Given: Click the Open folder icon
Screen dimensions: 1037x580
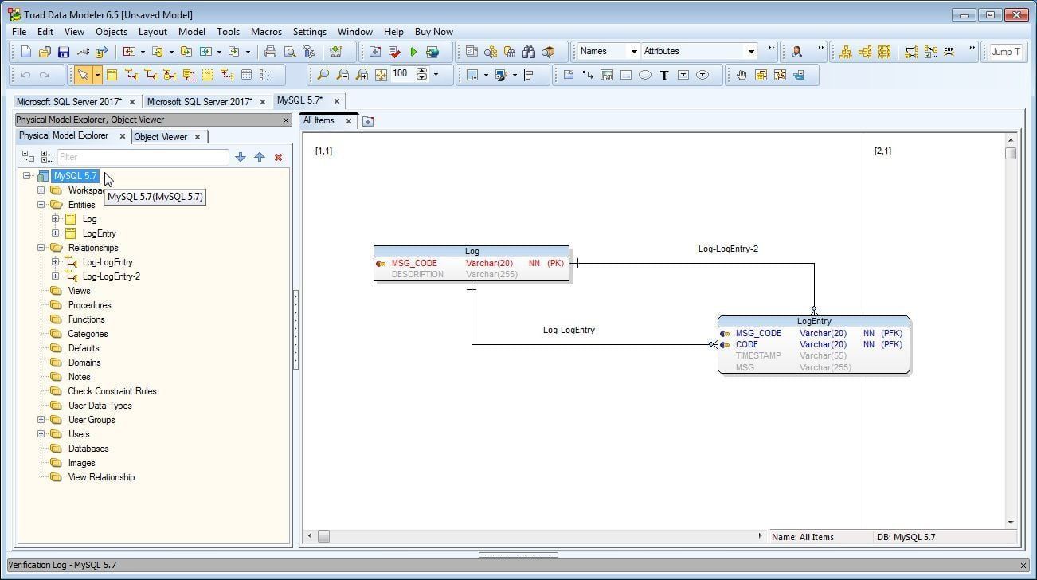Looking at the screenshot, I should [x=45, y=52].
